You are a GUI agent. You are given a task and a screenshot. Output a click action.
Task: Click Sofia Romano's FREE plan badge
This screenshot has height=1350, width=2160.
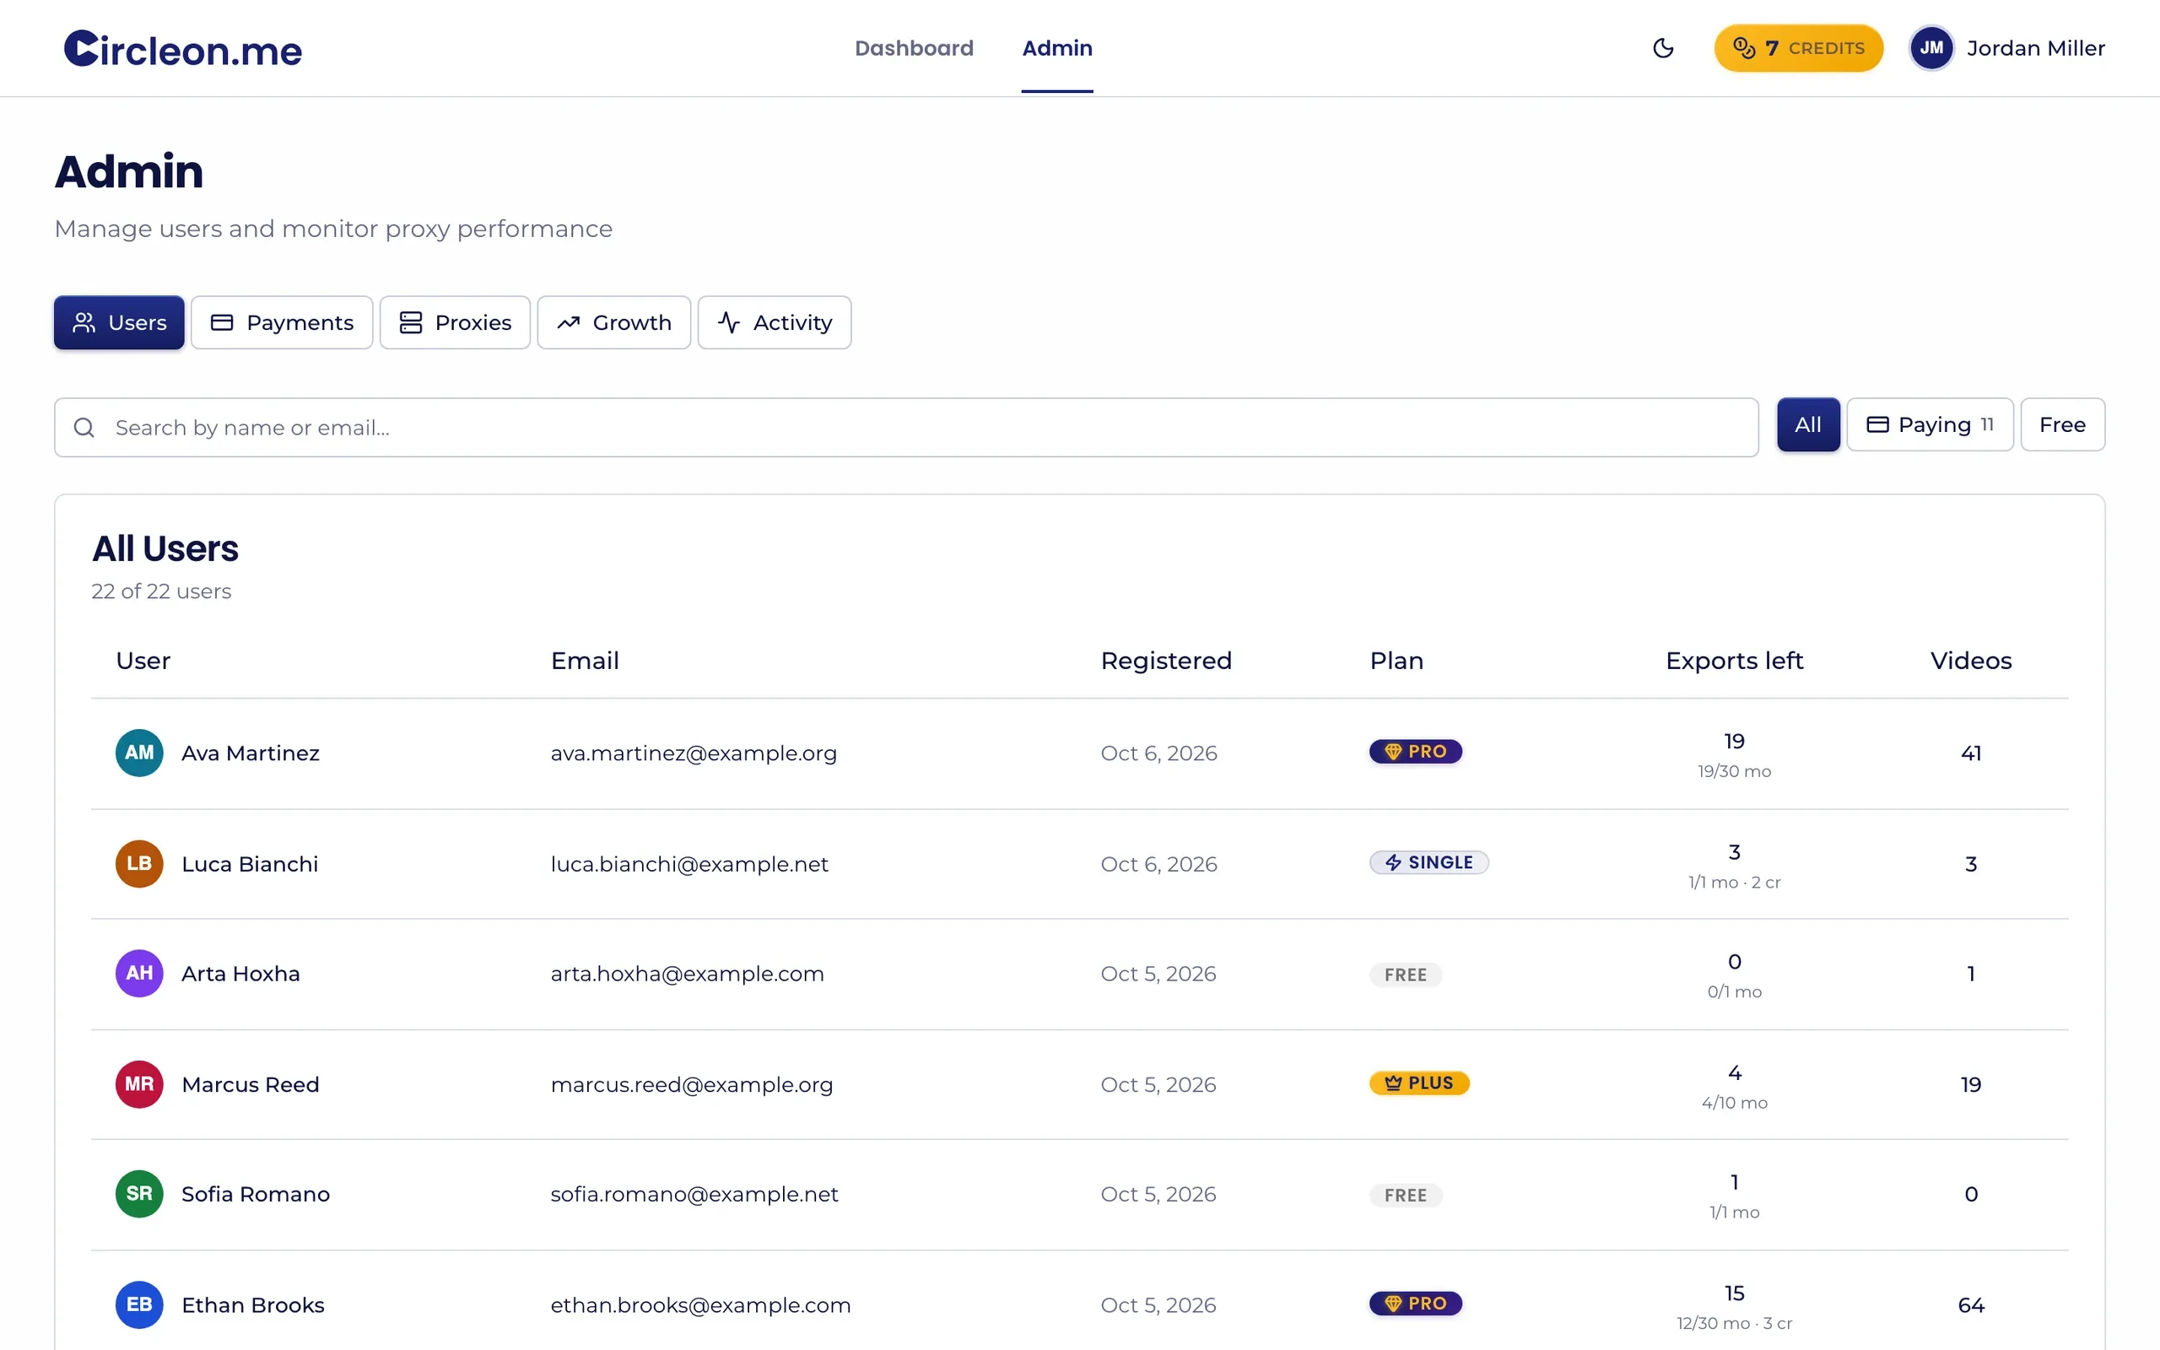click(x=1406, y=1196)
